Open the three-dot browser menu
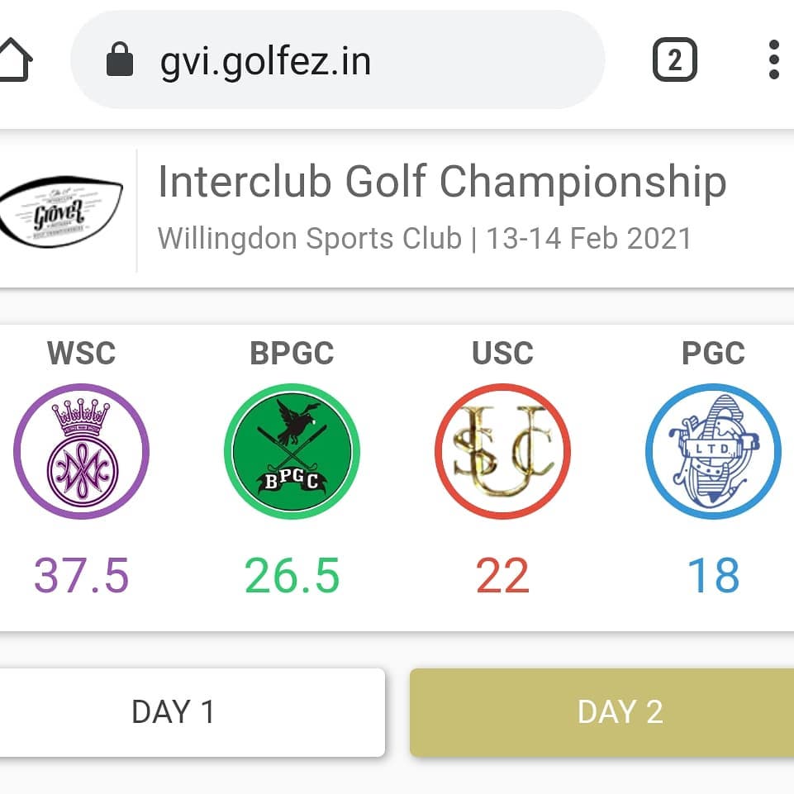Screen dimensions: 794x794 (x=773, y=59)
